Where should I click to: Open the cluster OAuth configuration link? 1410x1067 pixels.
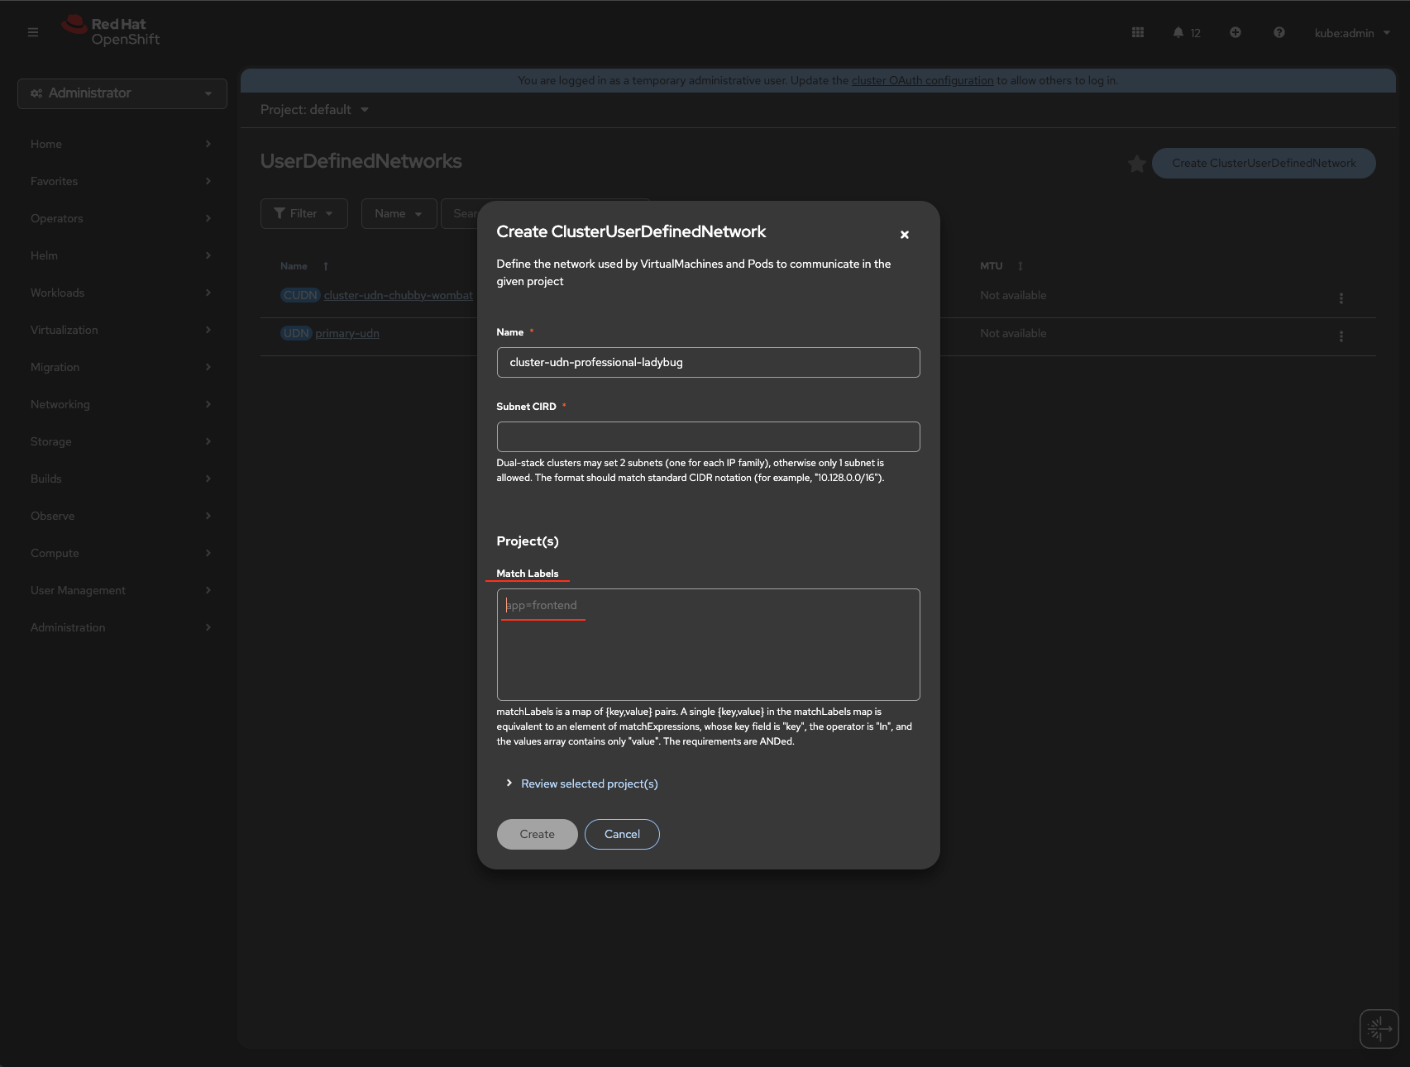922,80
